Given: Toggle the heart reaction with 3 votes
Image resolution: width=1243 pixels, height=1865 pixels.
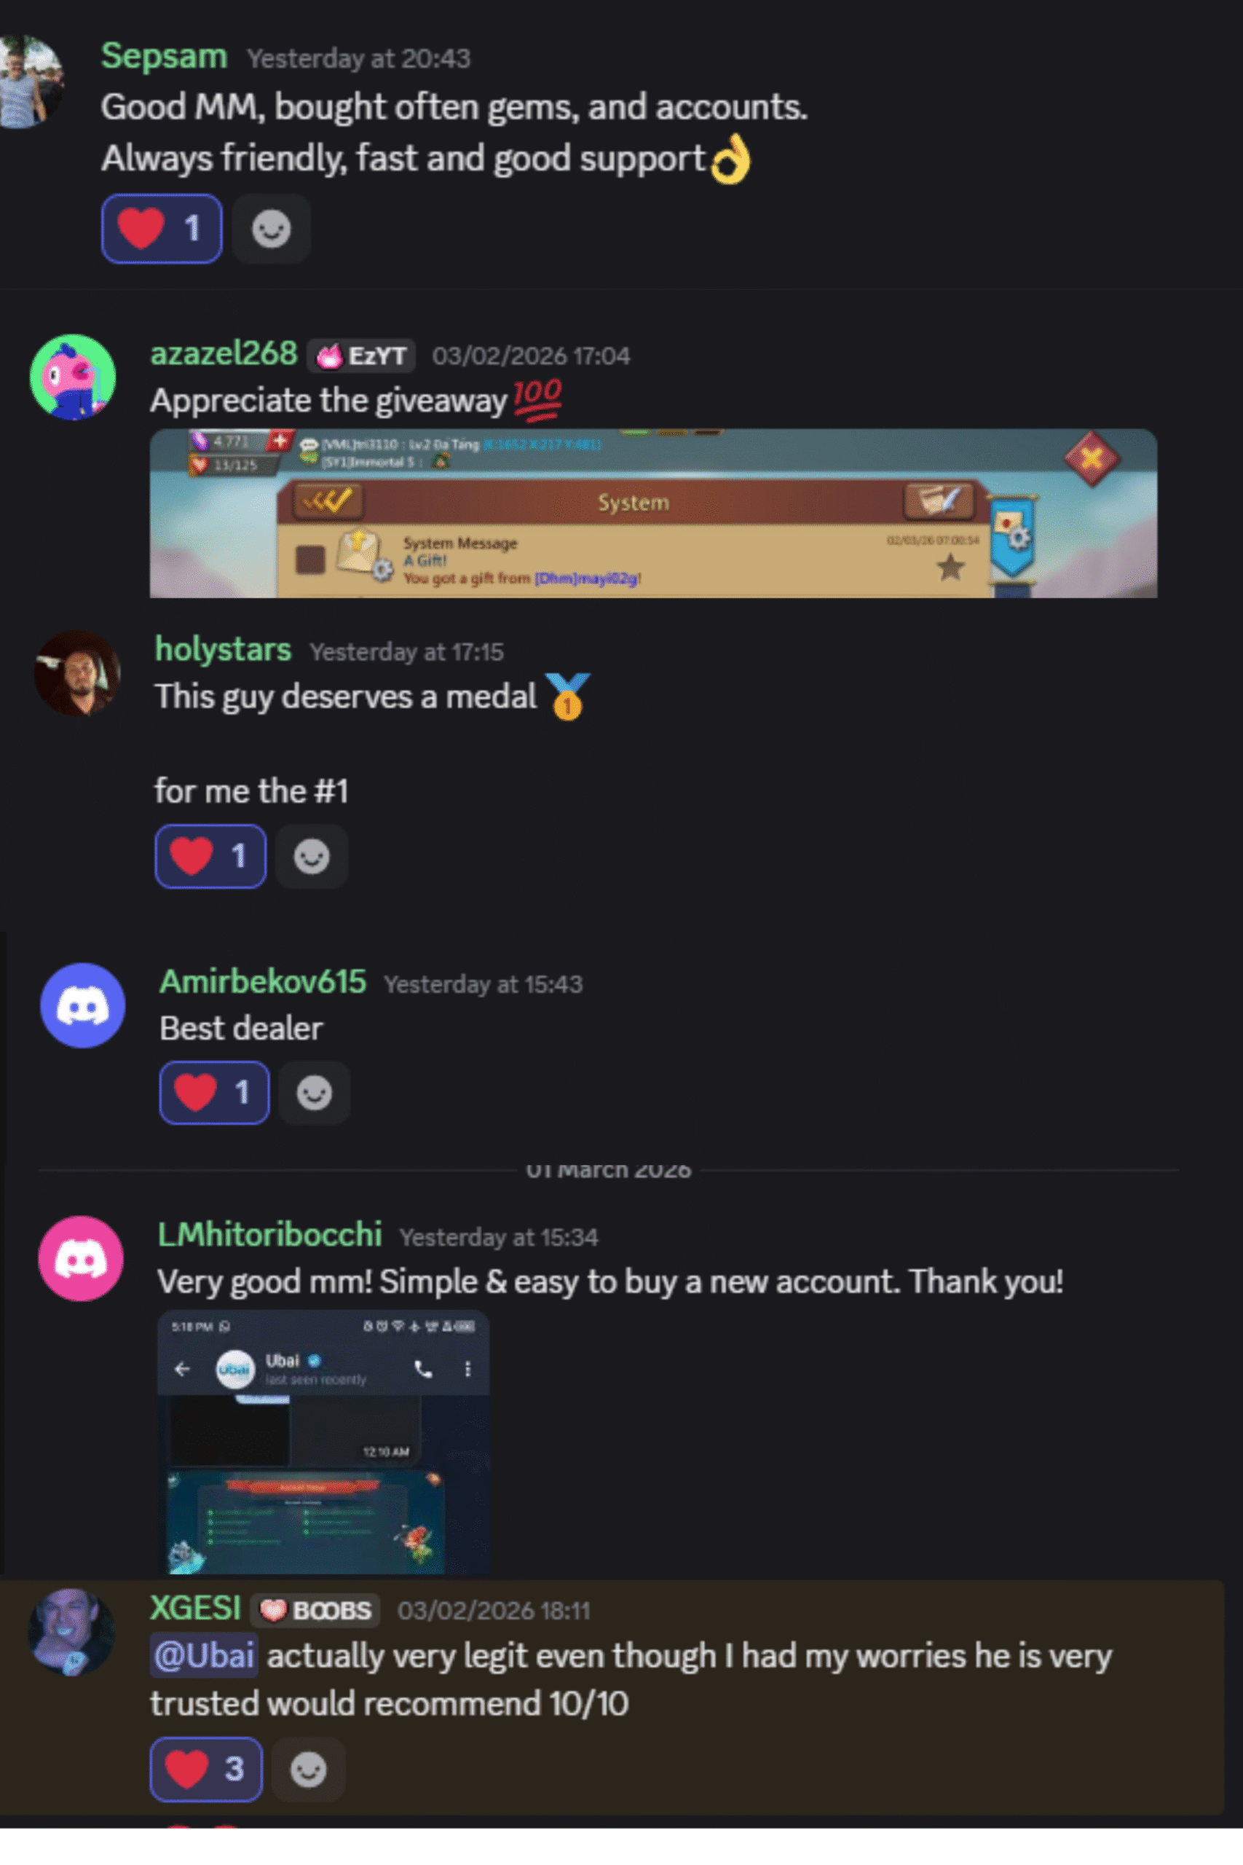Looking at the screenshot, I should point(206,1769).
